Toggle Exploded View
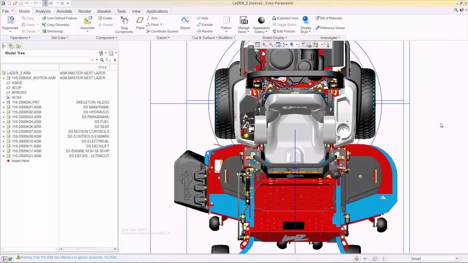Image resolution: width=468 pixels, height=263 pixels. click(x=285, y=18)
